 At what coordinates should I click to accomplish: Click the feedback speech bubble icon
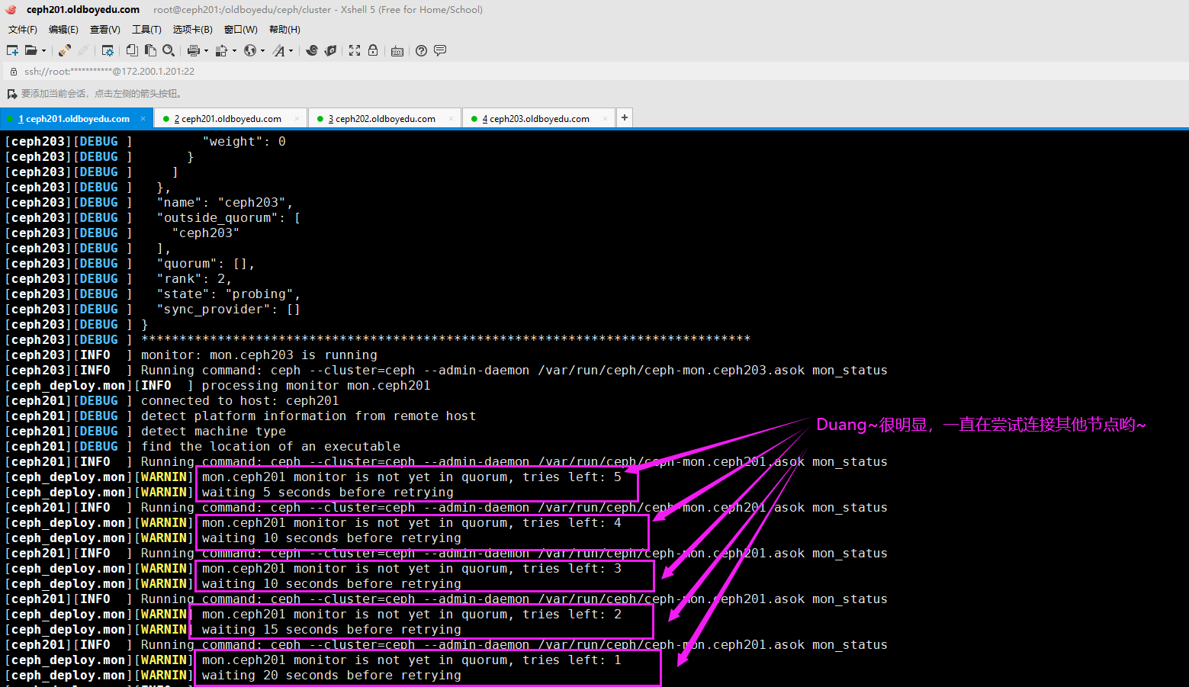click(440, 50)
